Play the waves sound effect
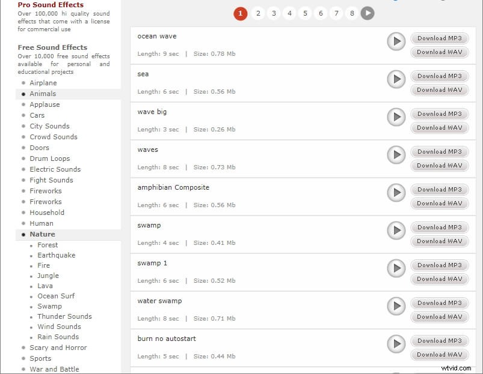Screen dimensions: 483x374 (x=396, y=155)
